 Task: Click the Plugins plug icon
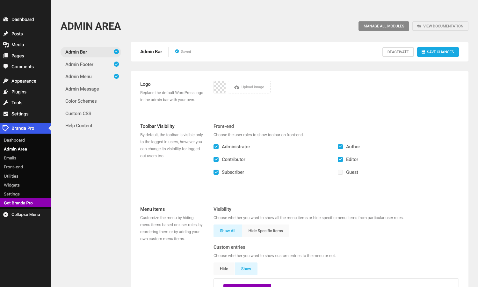coord(6,92)
